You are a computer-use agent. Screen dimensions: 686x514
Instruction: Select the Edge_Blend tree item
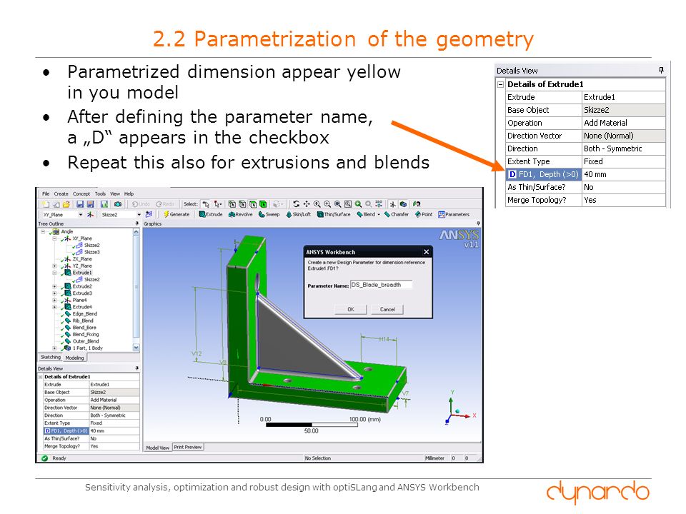coord(85,314)
